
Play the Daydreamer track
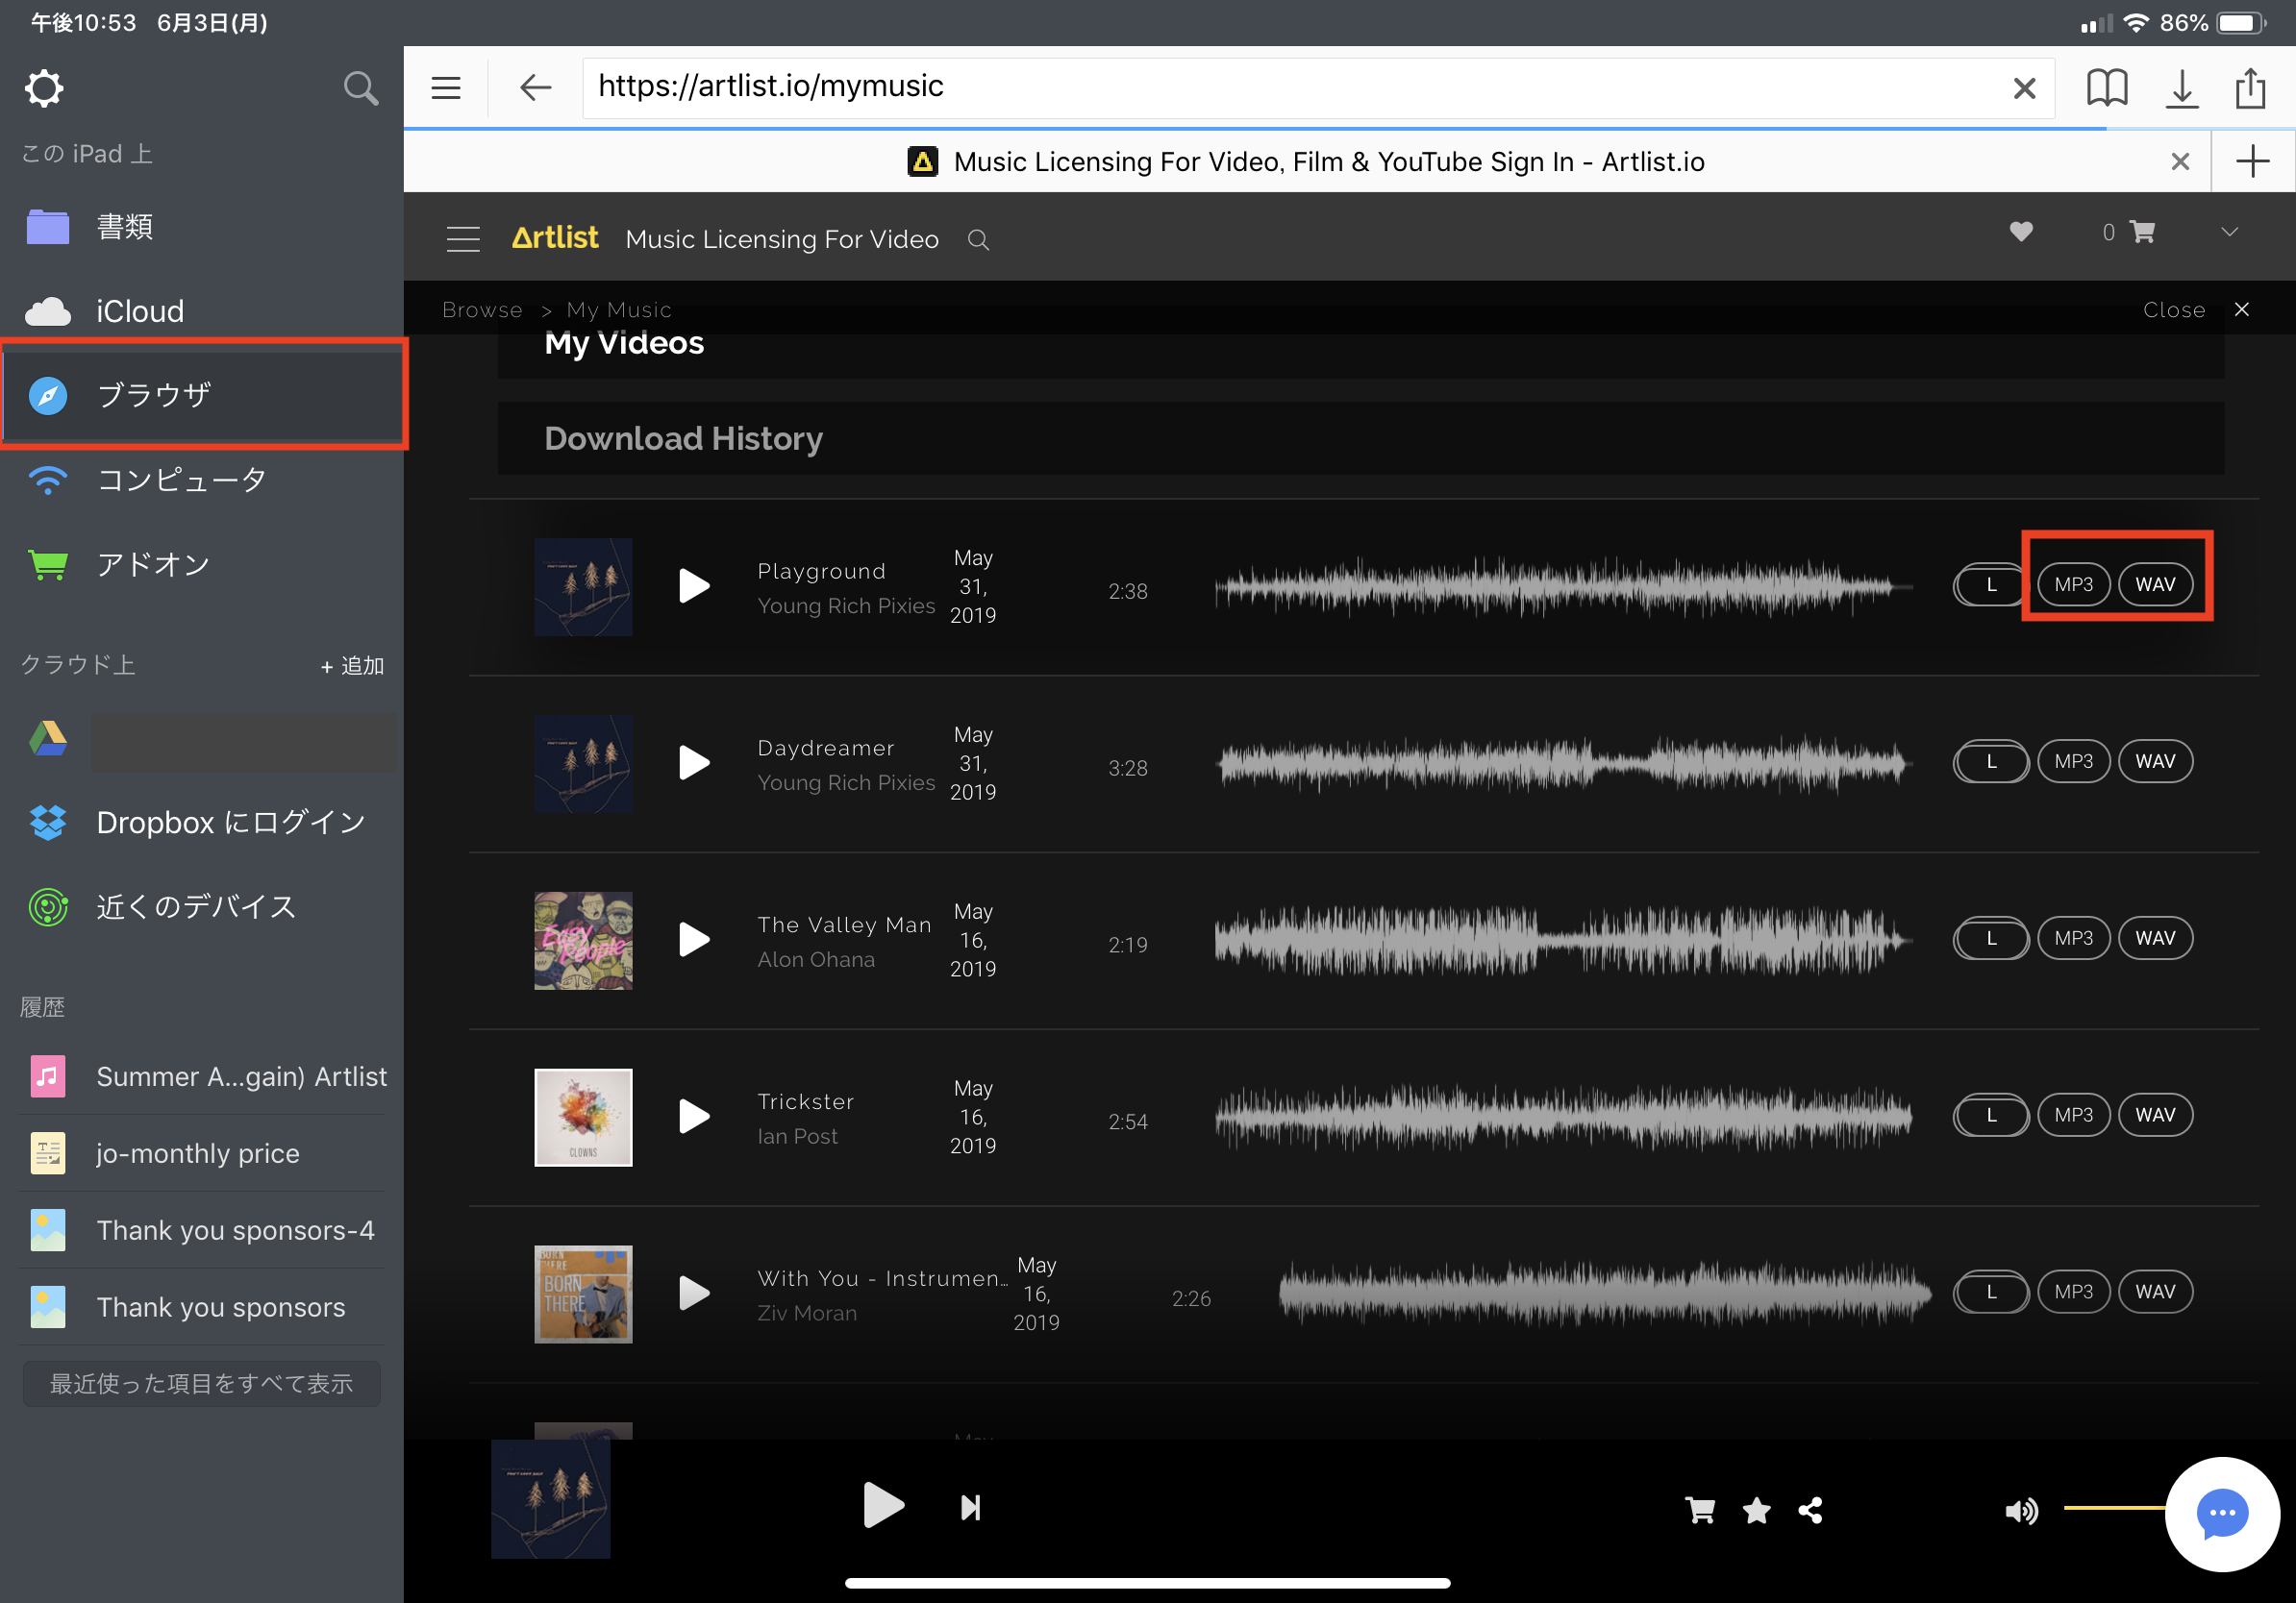[x=694, y=762]
